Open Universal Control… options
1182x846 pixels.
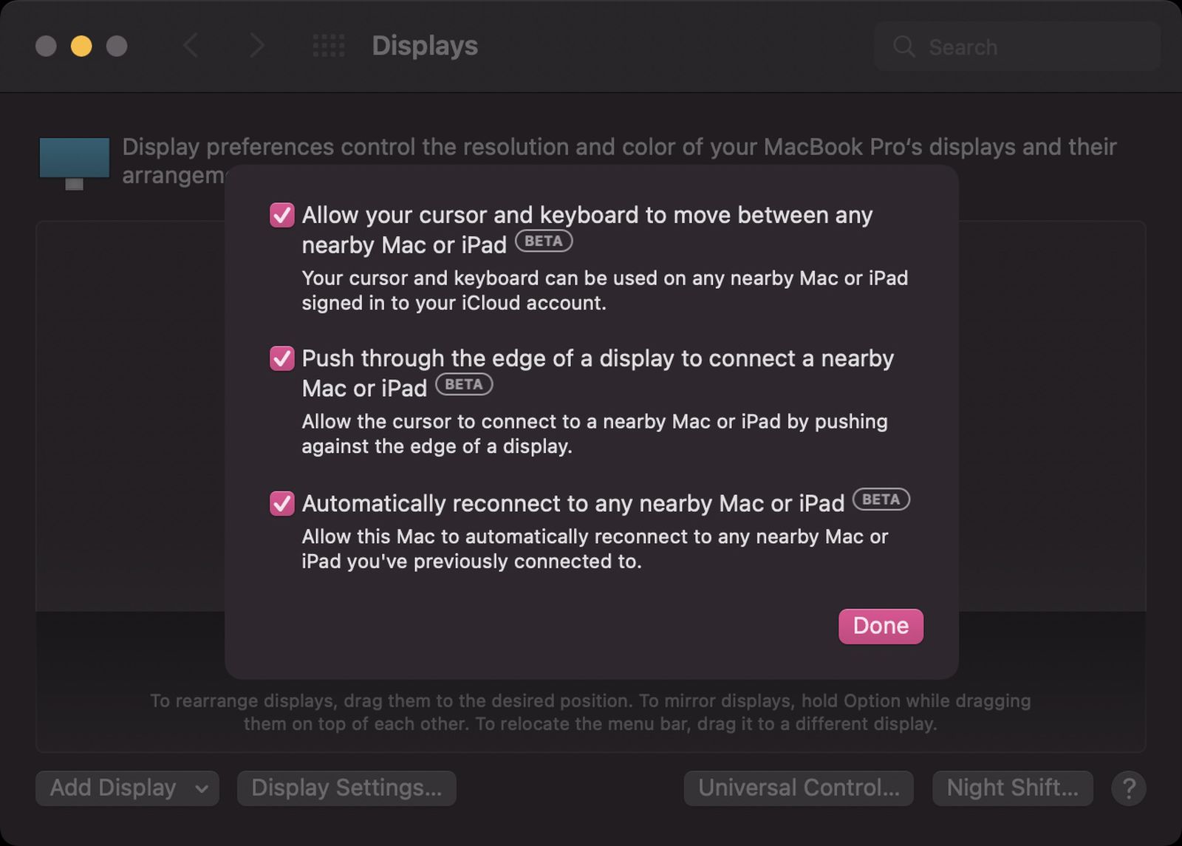pyautogui.click(x=799, y=788)
